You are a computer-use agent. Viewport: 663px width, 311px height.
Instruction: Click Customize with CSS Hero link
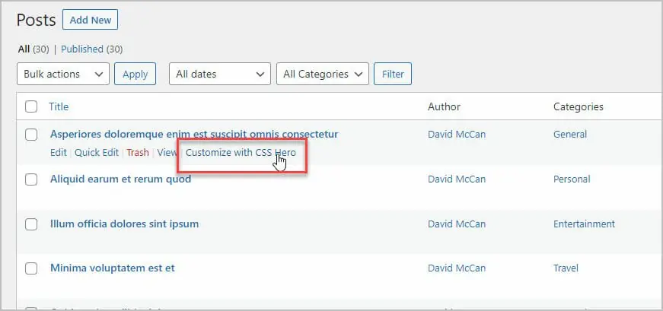[x=240, y=153]
